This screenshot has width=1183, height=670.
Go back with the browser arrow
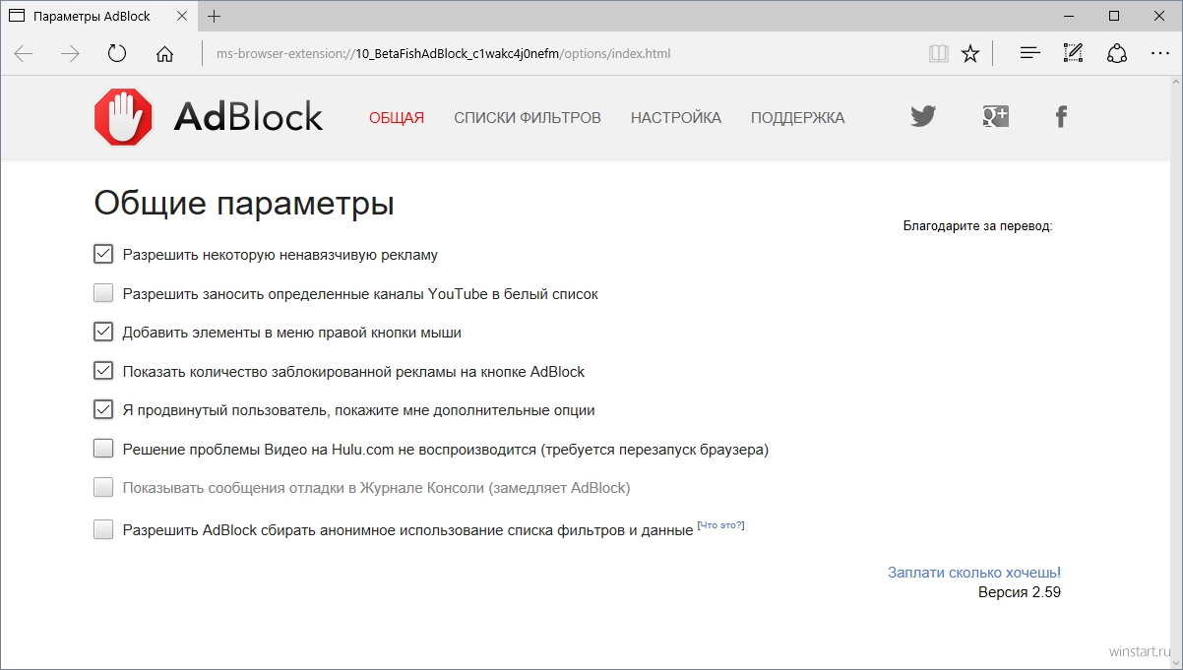24,53
